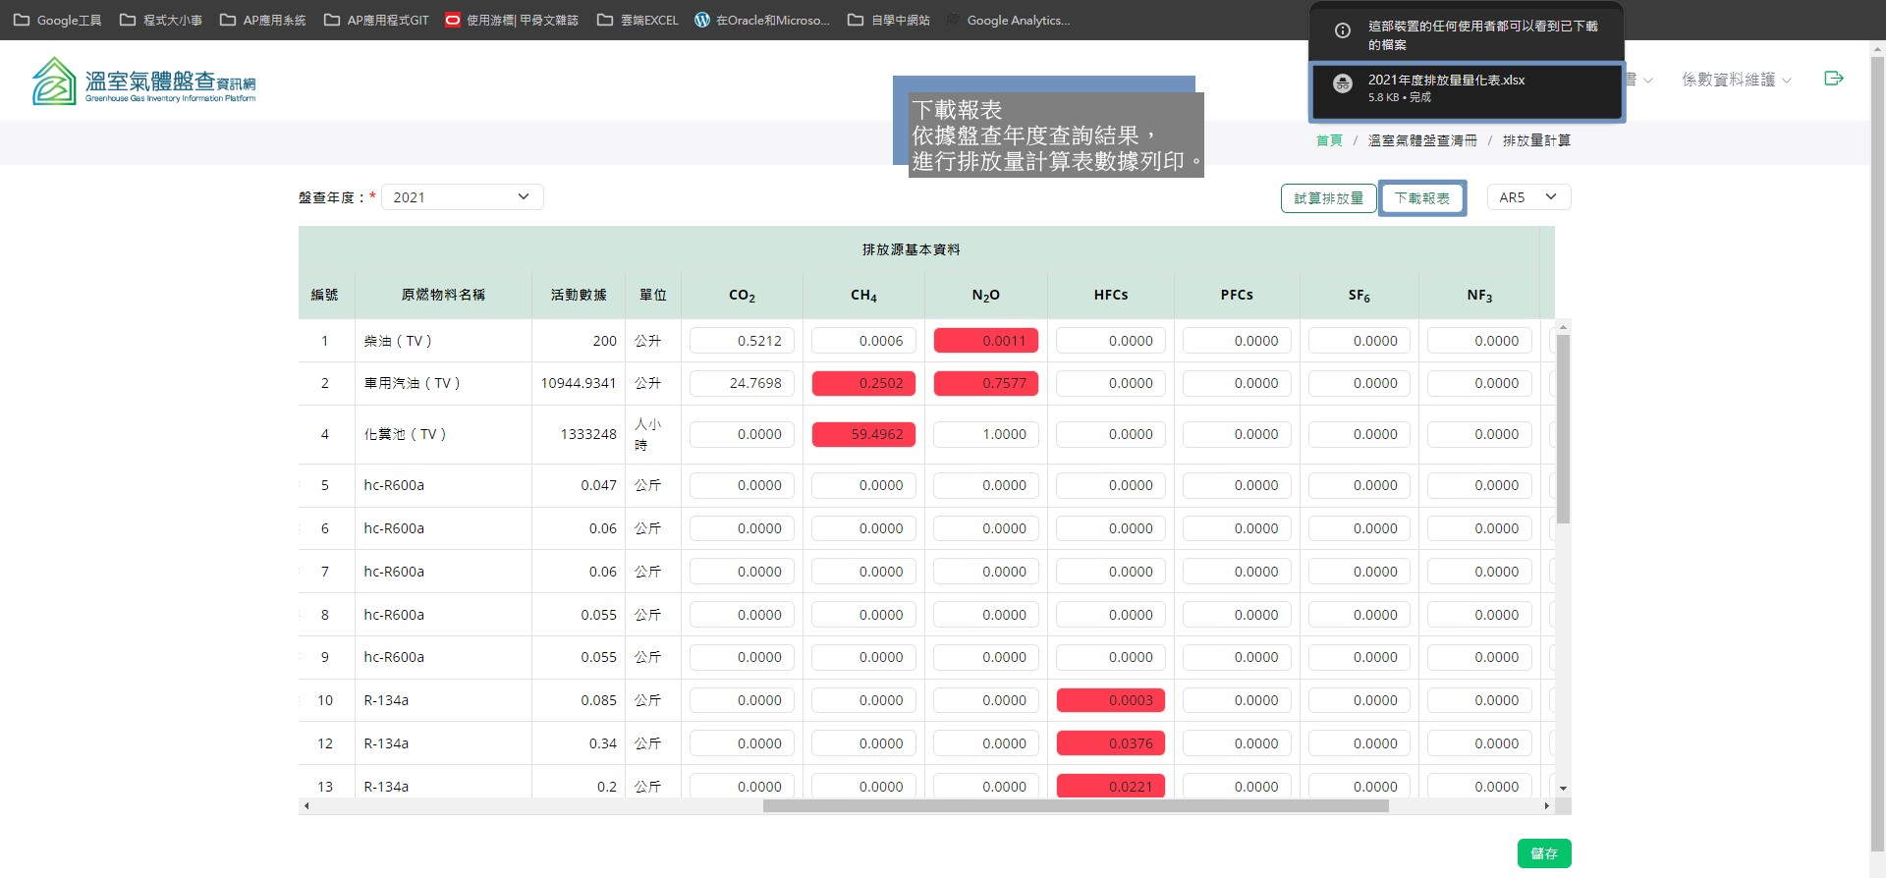Click the table's horizontal scrollbar thumb
This screenshot has width=1886, height=878.
coord(1076,806)
